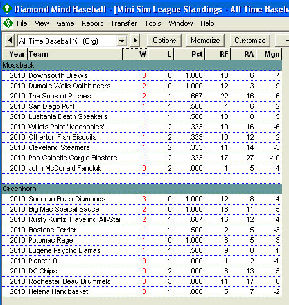Select John McDonald Fanclub team row

click(142, 168)
